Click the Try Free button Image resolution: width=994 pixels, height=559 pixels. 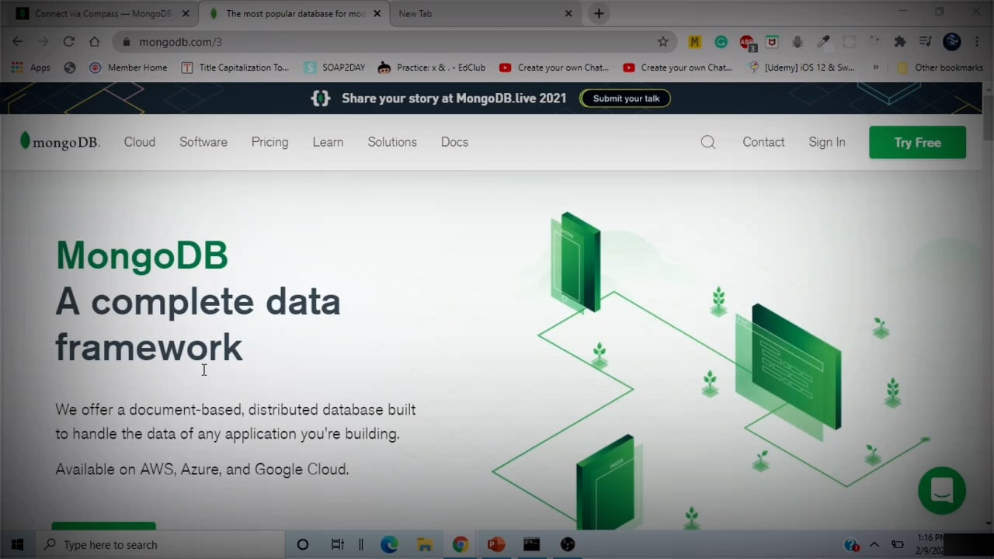tap(917, 142)
